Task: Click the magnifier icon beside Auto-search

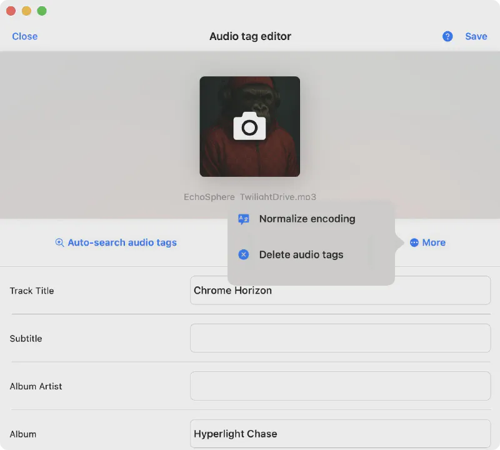Action: [x=59, y=242]
